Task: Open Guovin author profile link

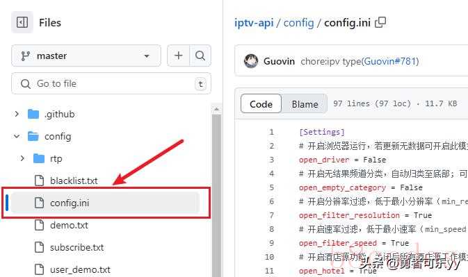Action: pyautogui.click(x=279, y=61)
